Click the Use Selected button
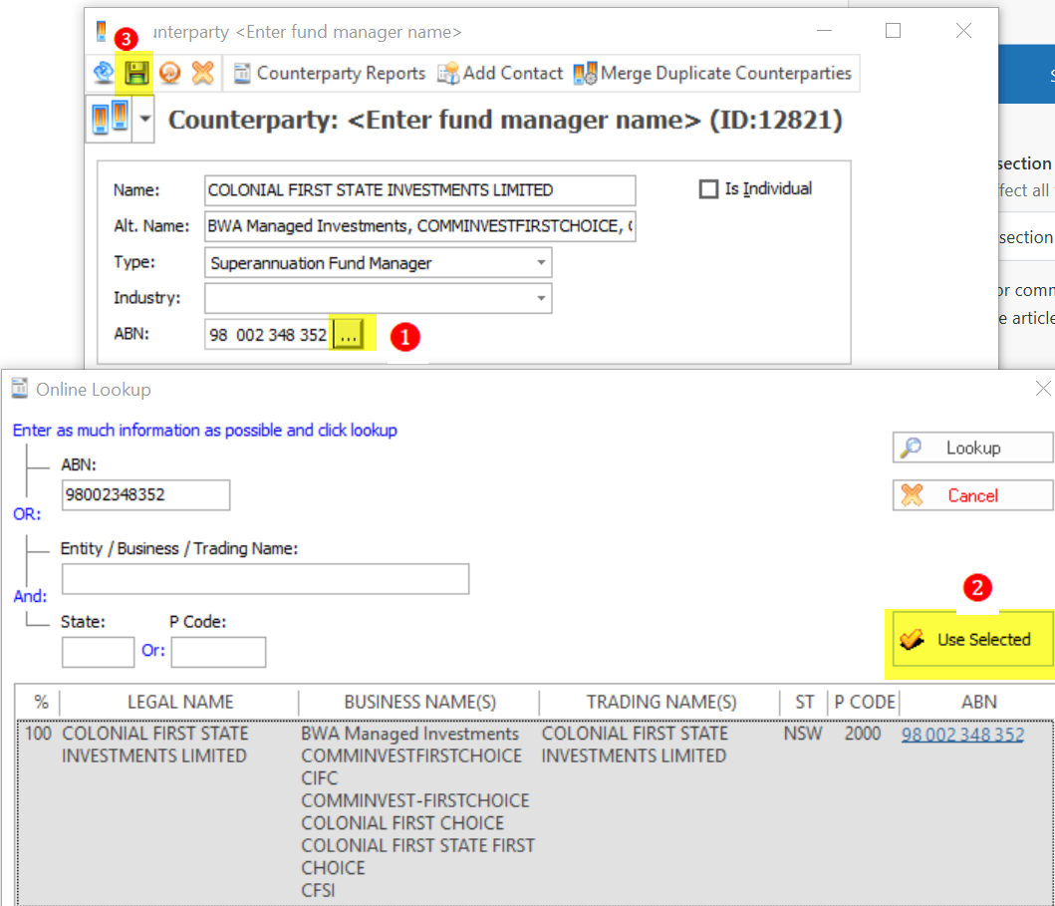The image size is (1055, 906). [x=972, y=640]
